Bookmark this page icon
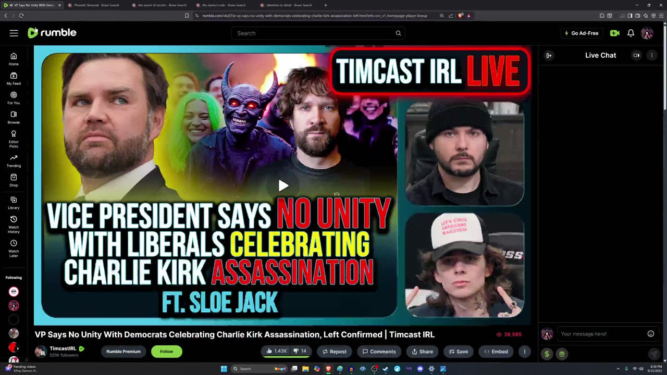The image size is (667, 375). [187, 16]
